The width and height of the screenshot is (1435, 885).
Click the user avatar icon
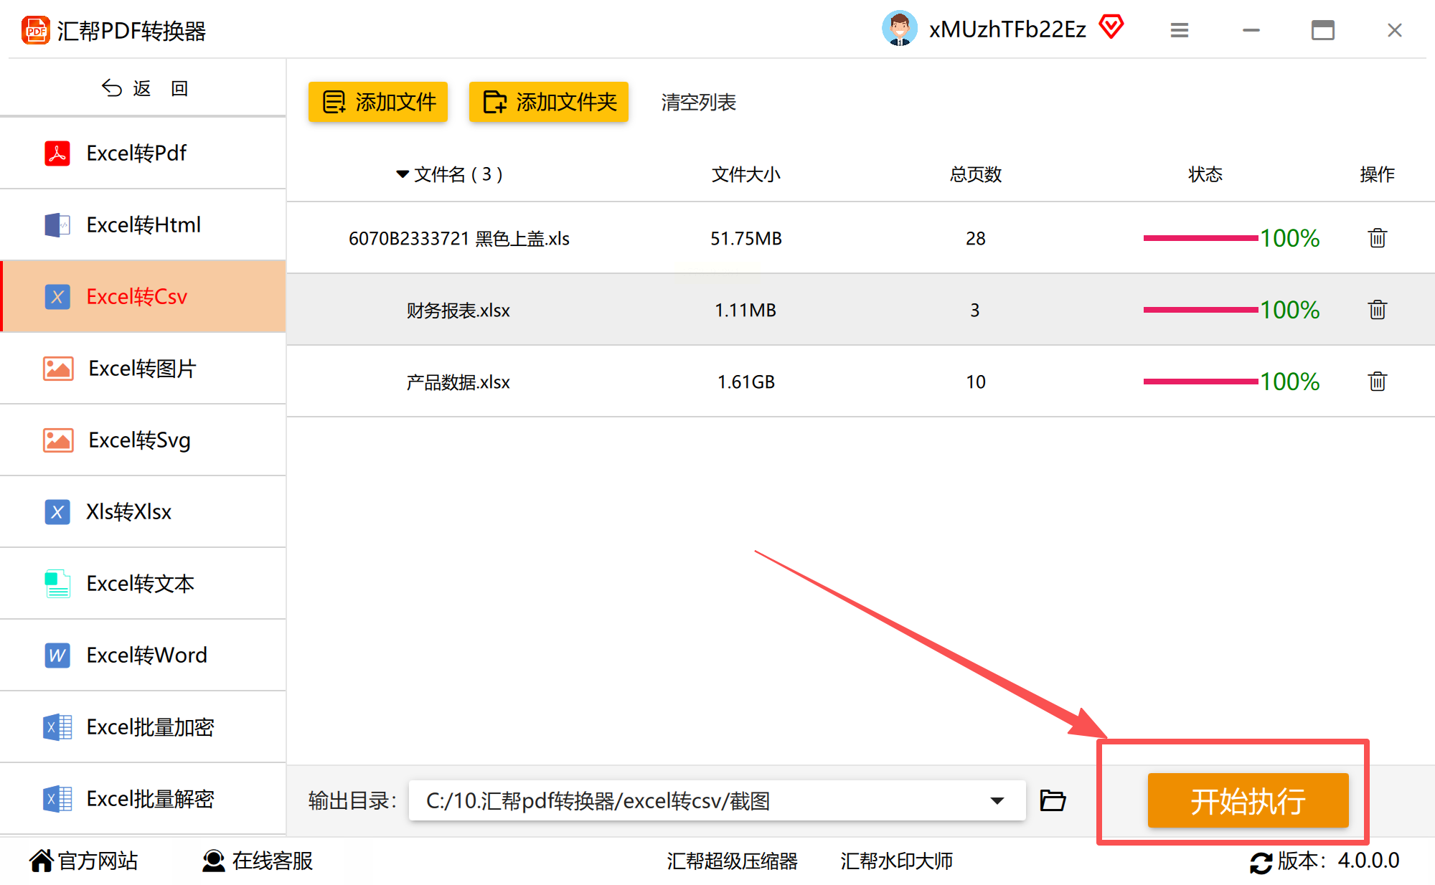(899, 29)
